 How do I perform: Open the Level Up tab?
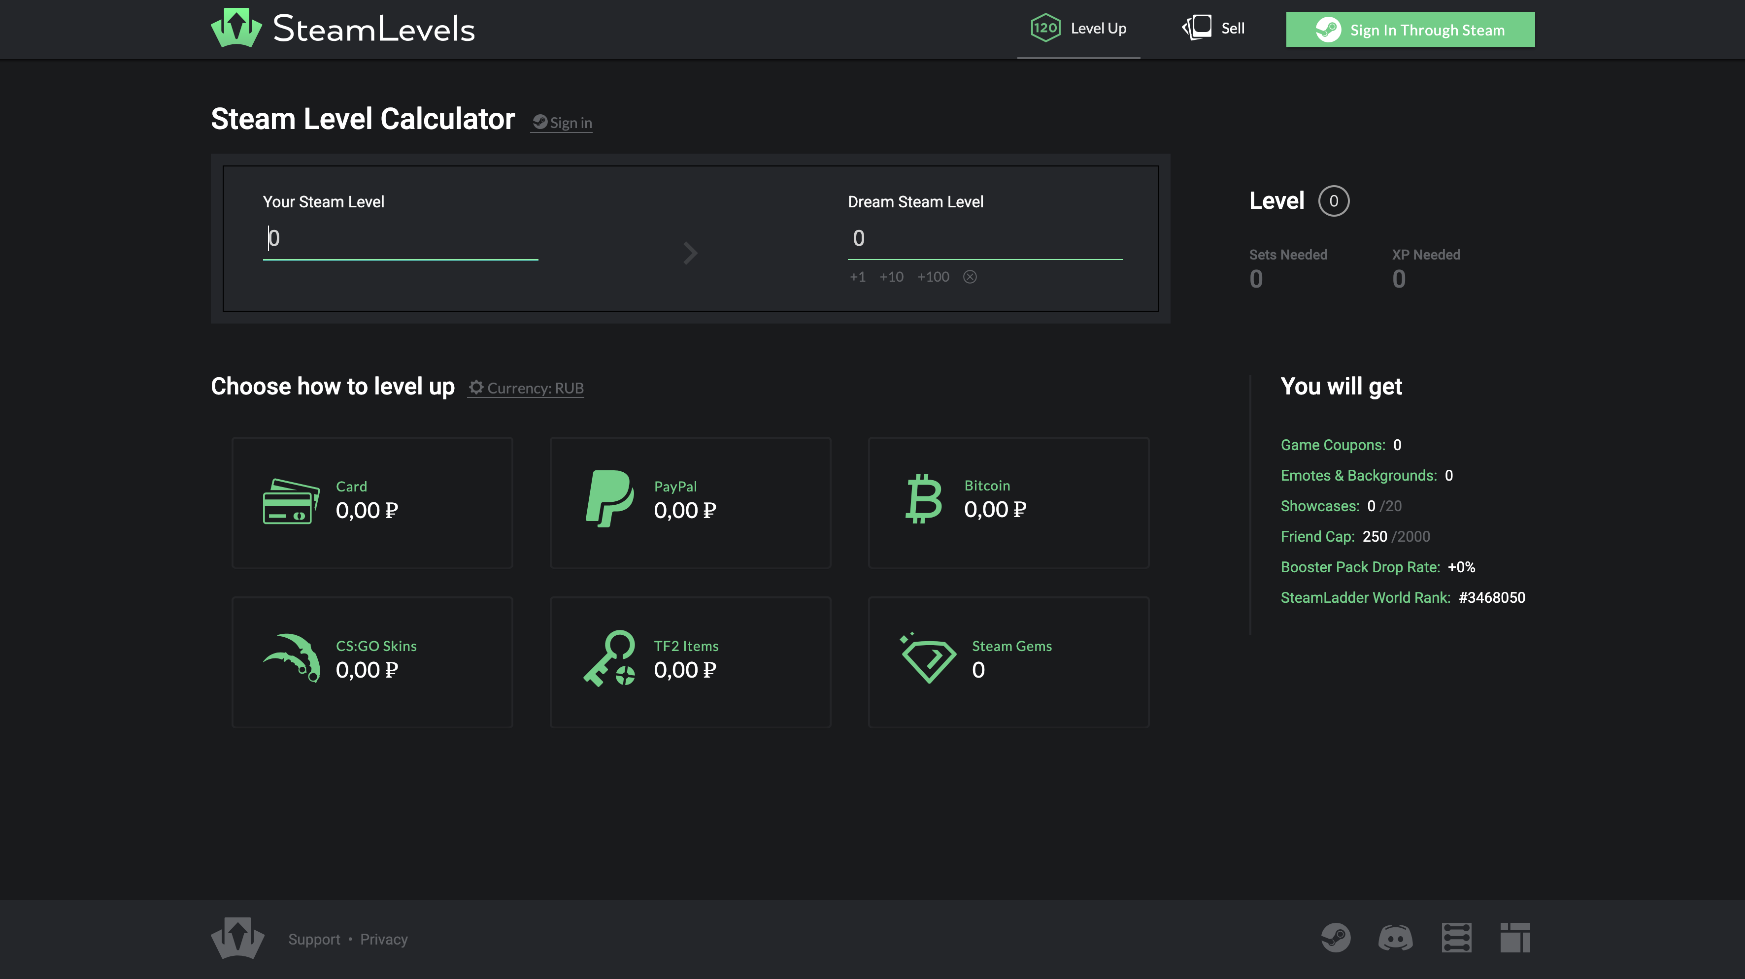[1078, 29]
